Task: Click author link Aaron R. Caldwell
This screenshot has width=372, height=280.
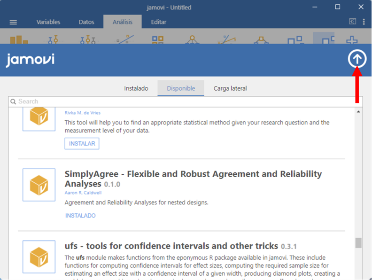Action: pyautogui.click(x=82, y=193)
